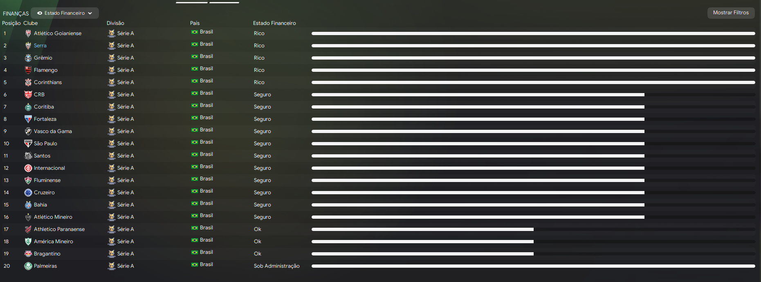
Task: Open the Serra club link
Action: tap(40, 46)
